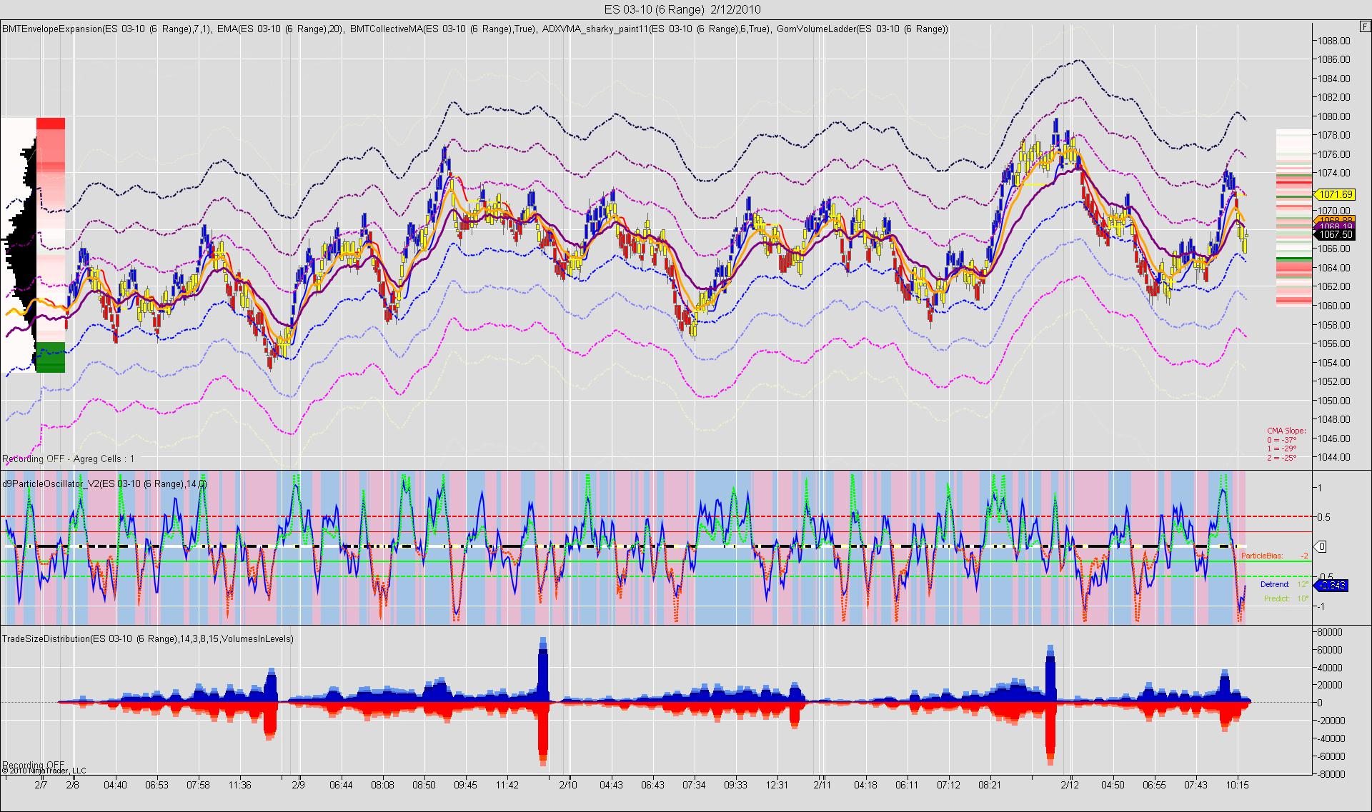
Task: Select the blue -0.843 oscillator value marker
Action: click(1331, 586)
